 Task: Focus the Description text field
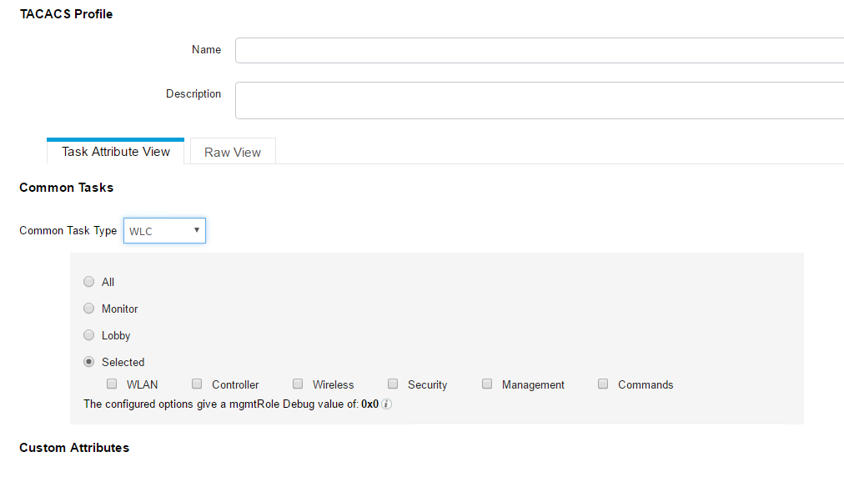(540, 100)
